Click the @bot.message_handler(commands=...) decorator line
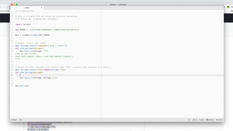Screen dimensions: 233x131 point(41,46)
